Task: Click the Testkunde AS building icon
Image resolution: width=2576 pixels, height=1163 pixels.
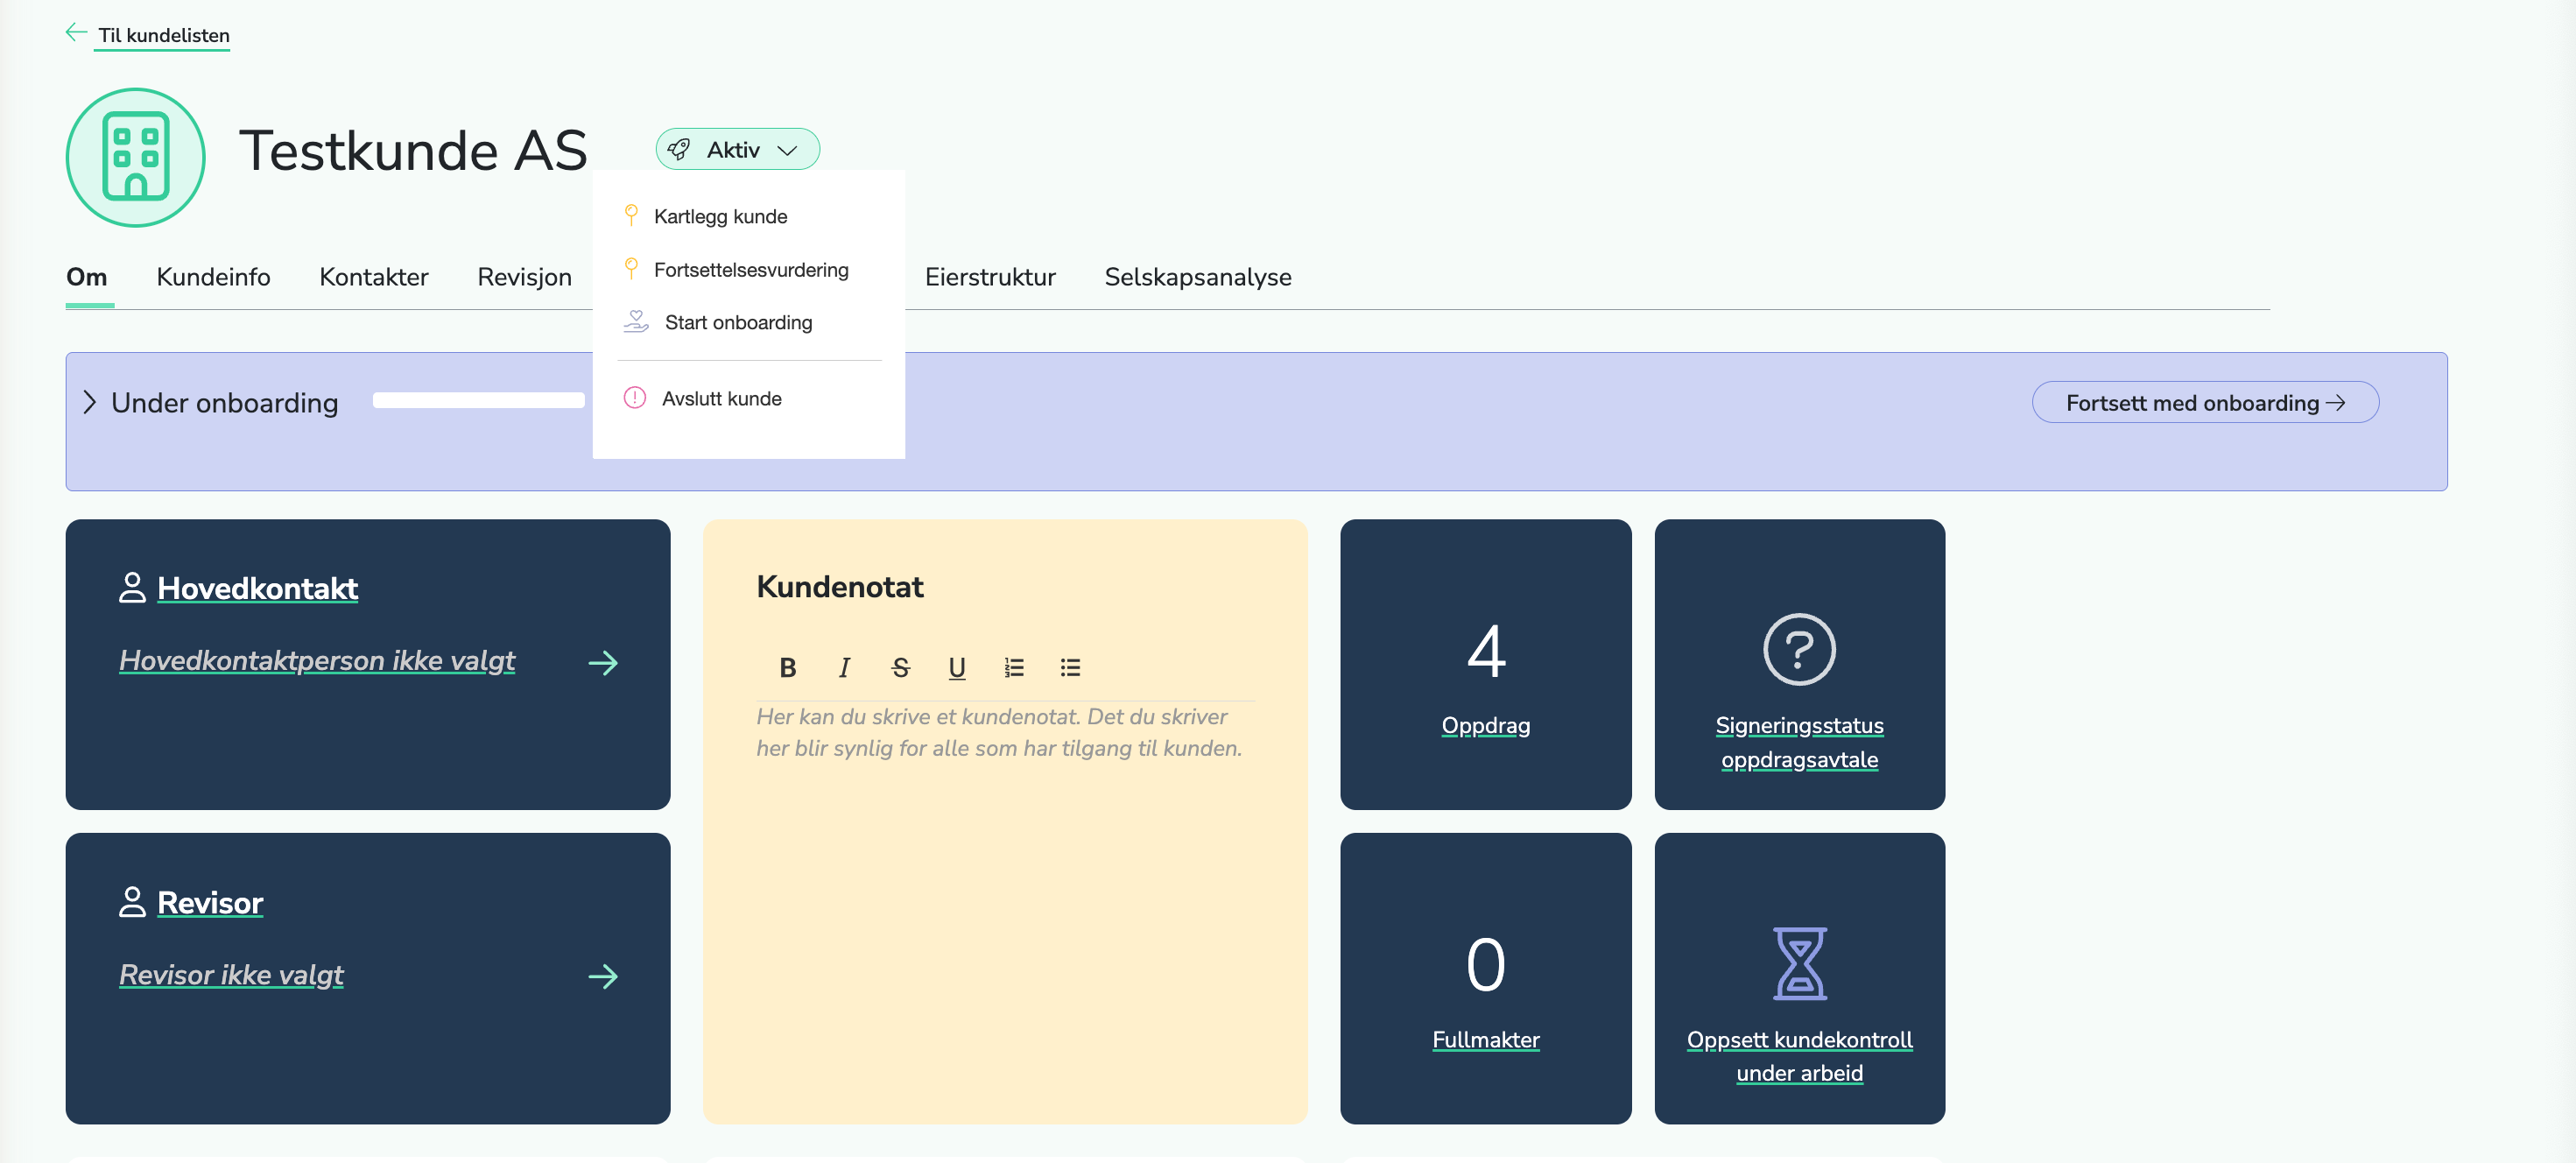Action: point(136,158)
